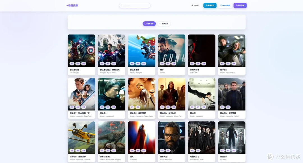Click the 碟中谍6：全面瓦解 title

pyautogui.click(x=228, y=113)
